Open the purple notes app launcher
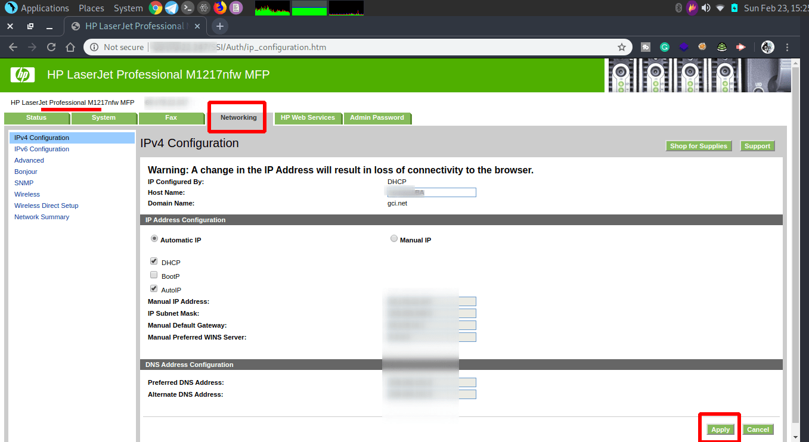This screenshot has width=809, height=442. coord(236,8)
